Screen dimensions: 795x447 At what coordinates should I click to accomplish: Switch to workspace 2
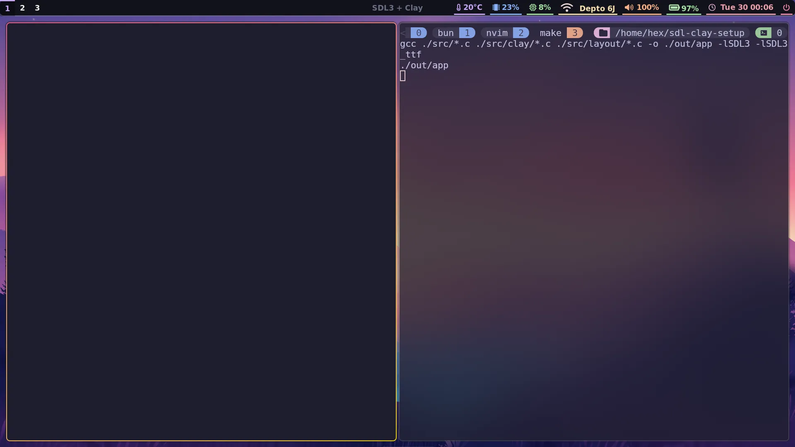(22, 8)
